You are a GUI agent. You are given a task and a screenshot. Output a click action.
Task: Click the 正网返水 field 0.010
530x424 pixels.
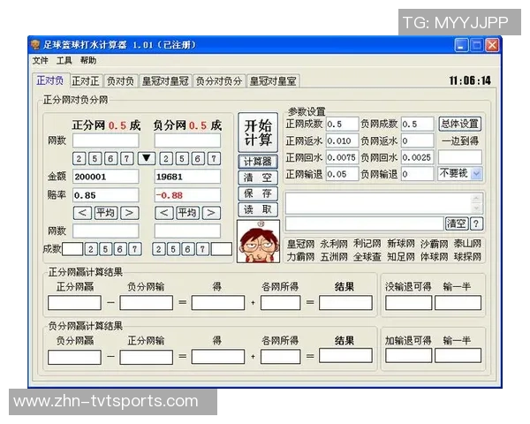tap(342, 140)
